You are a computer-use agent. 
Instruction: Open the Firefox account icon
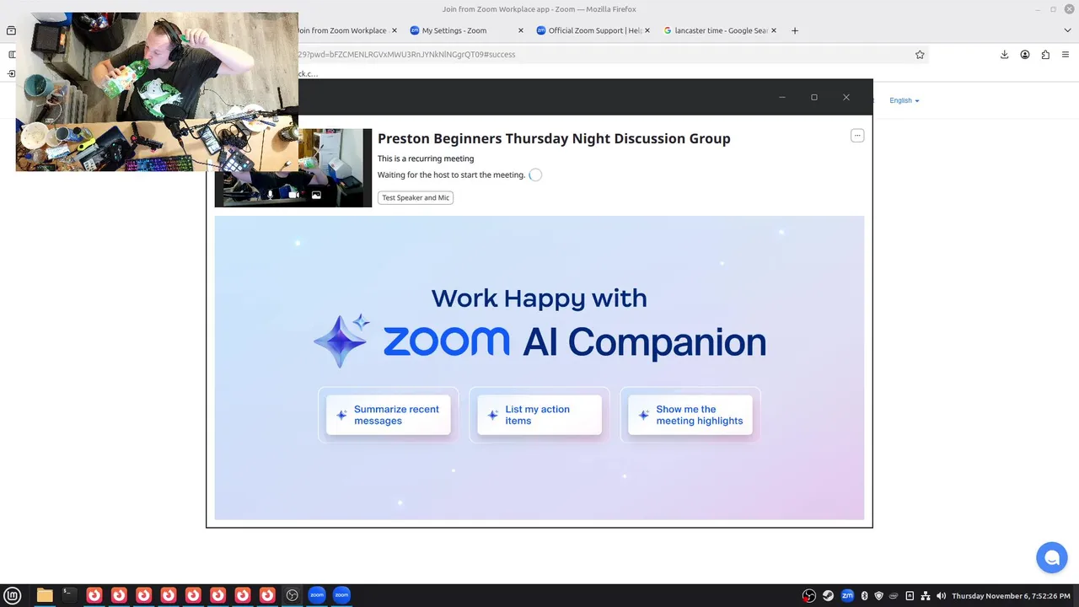pos(1025,55)
